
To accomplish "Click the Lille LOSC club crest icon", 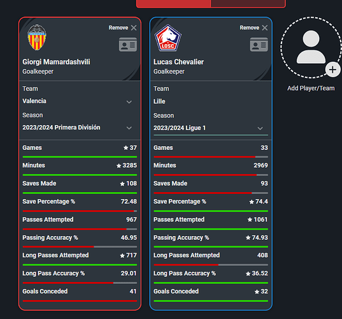I will (167, 38).
